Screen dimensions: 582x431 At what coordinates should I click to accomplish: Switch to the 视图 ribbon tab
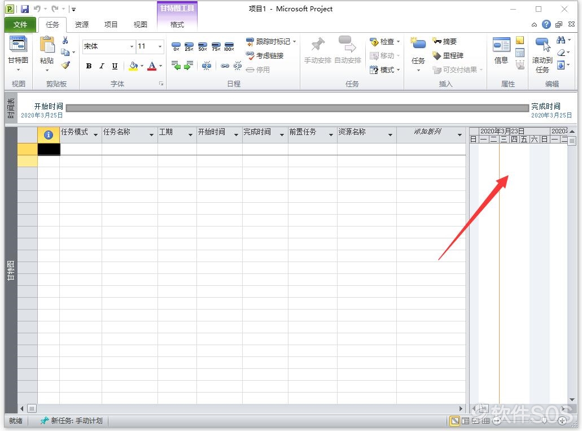tap(141, 24)
